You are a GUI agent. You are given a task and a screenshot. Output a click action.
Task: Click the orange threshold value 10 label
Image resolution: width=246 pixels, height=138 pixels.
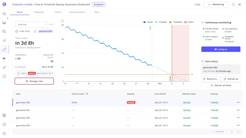pyautogui.click(x=192, y=74)
